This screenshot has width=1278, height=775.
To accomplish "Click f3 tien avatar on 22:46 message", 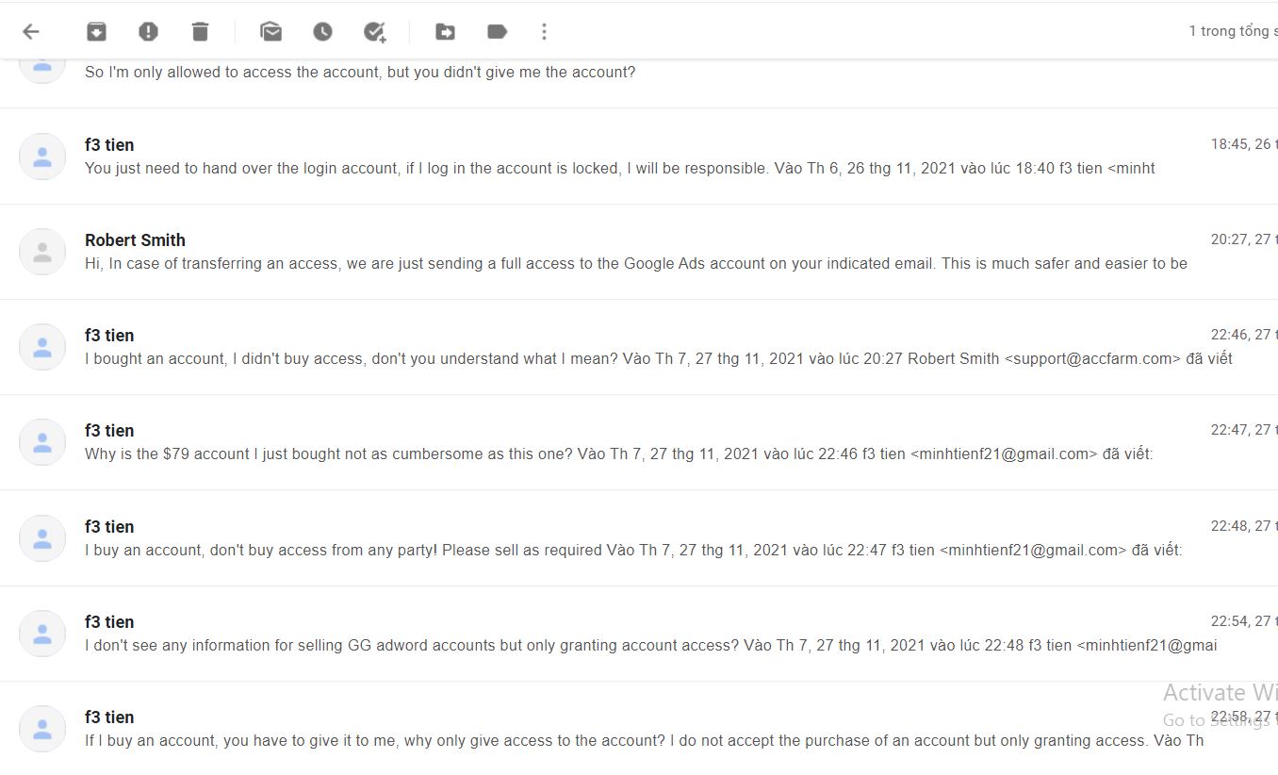I will 42,347.
